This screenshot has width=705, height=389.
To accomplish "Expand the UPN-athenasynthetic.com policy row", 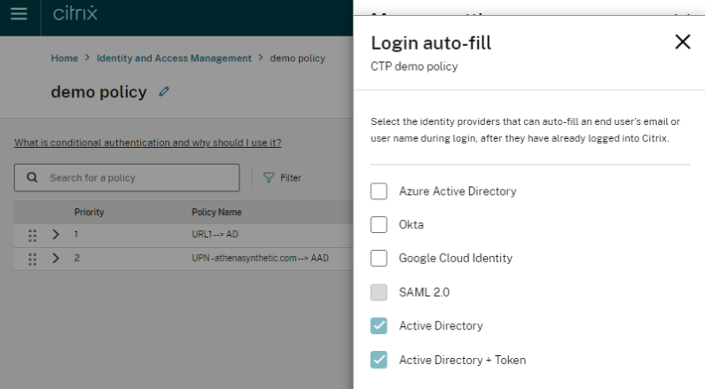I will click(x=55, y=259).
